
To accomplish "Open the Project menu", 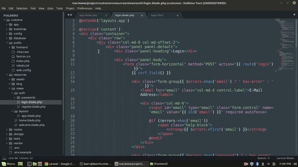I will pos(70,8).
